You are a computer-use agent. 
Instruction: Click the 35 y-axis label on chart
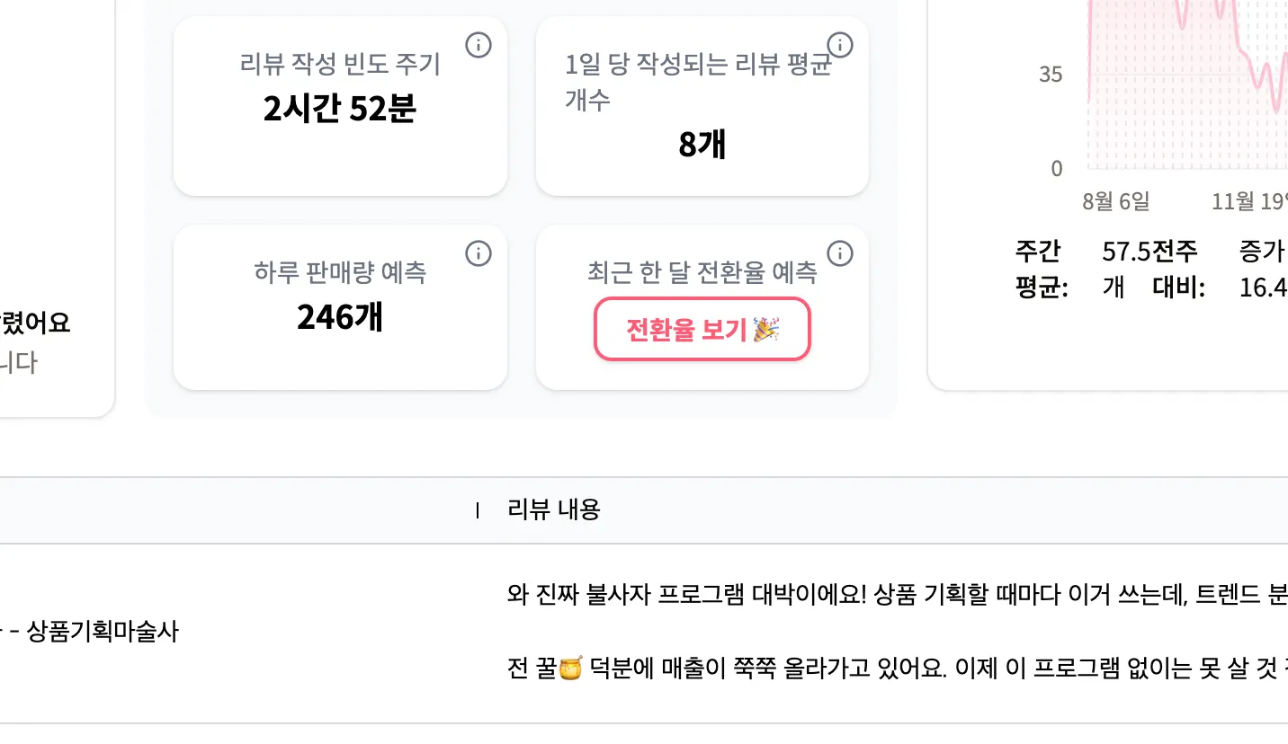[1051, 75]
